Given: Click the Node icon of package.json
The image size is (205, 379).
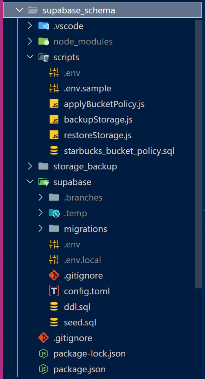Looking at the screenshot, I should pos(44,369).
